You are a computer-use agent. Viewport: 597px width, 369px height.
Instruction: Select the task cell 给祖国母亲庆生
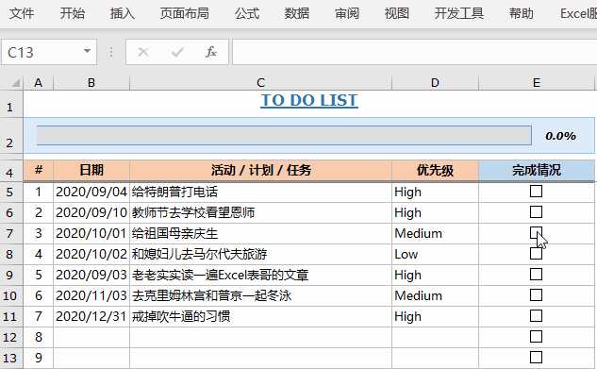tap(261, 233)
